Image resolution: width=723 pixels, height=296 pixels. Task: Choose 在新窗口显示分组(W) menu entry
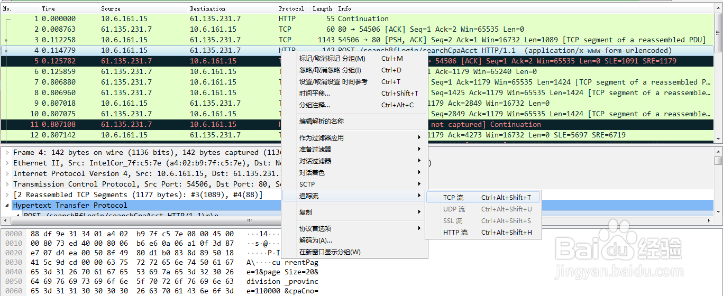tap(353, 252)
